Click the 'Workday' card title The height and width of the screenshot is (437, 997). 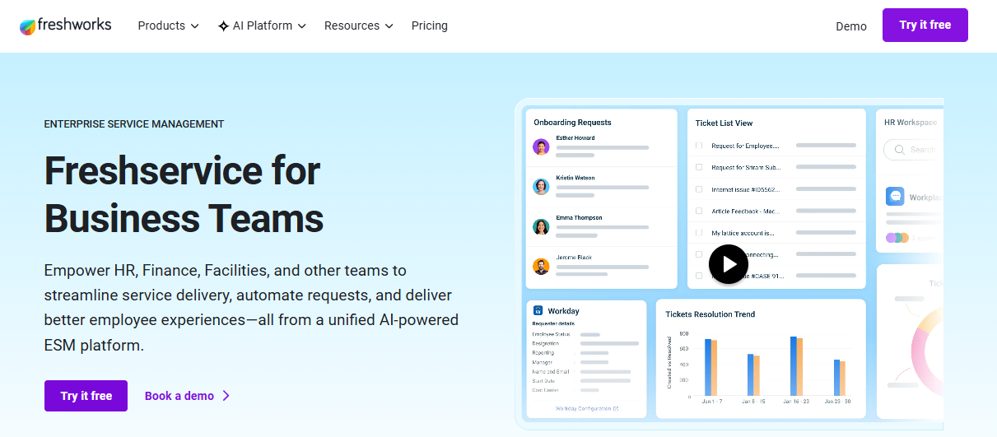[563, 311]
